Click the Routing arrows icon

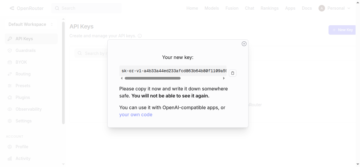(x=10, y=74)
